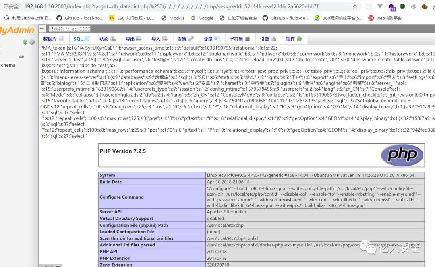Image resolution: width=435 pixels, height=267 pixels.
Task: Click the link chain icon in sidebar
Action: (x=22, y=56)
